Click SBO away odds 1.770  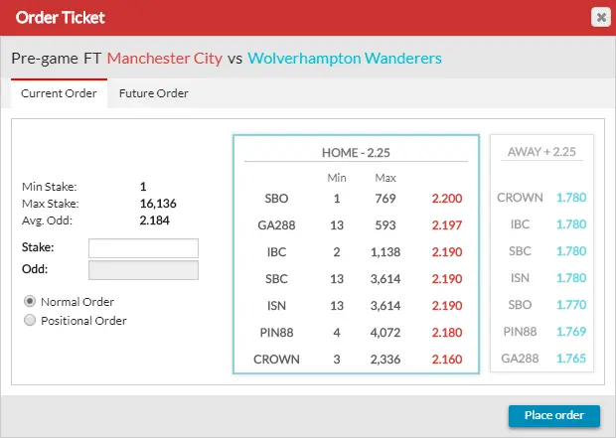pyautogui.click(x=571, y=305)
